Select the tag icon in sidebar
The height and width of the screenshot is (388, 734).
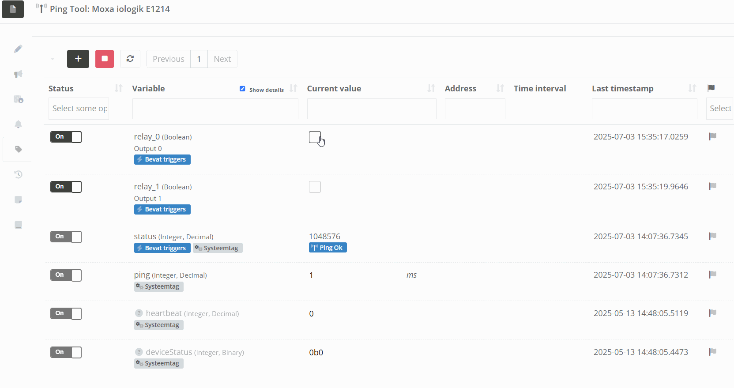point(18,149)
